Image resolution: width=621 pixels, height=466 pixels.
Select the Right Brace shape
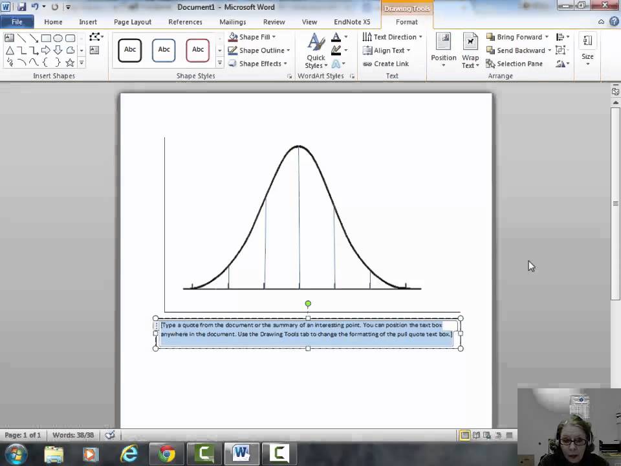point(58,62)
